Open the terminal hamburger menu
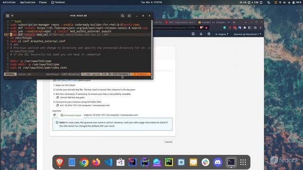 pos(129,16)
